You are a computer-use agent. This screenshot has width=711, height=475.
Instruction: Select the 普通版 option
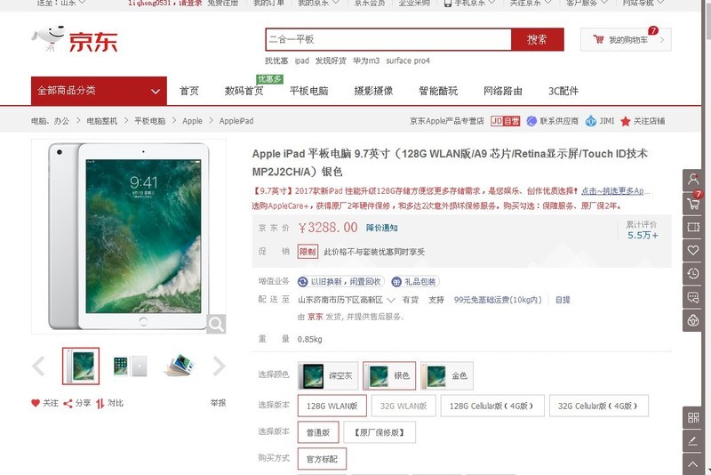[x=318, y=432]
